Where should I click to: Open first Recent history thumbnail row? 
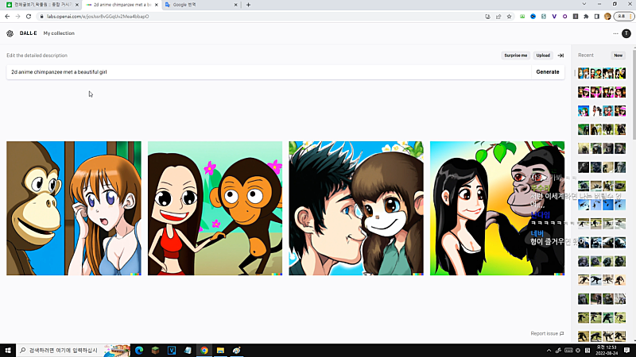tap(602, 73)
